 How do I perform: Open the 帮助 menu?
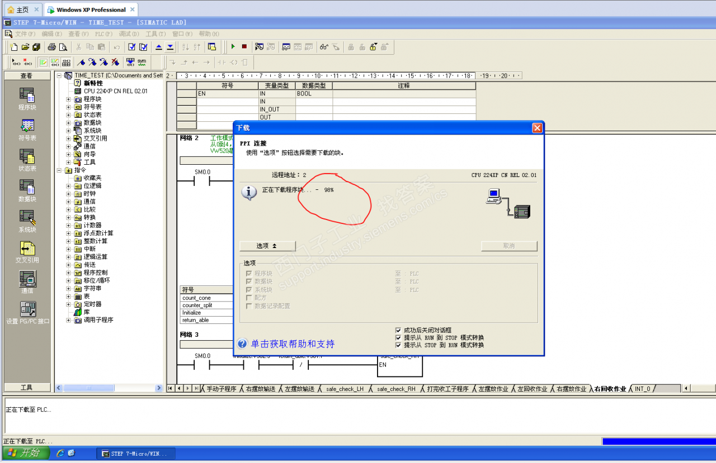(x=208, y=34)
